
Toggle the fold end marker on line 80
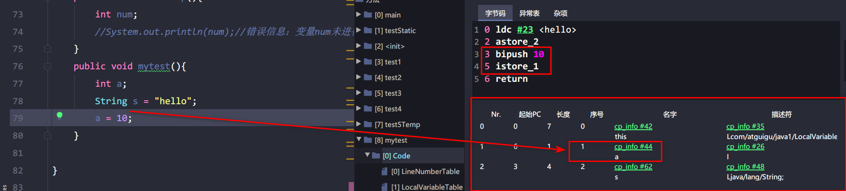(47, 136)
